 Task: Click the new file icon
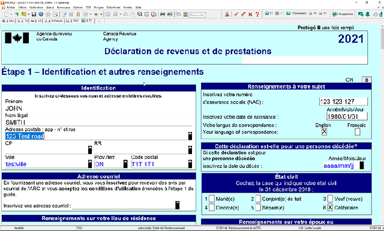click(x=7, y=14)
